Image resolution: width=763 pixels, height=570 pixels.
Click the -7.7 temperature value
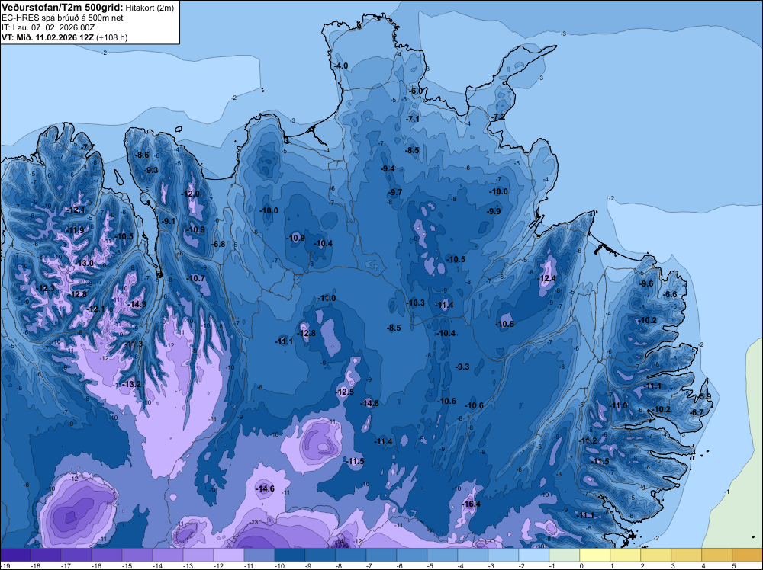(x=88, y=147)
